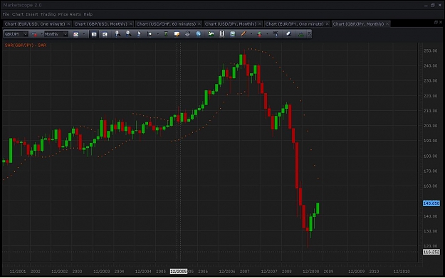Click the SAR(GBP/JPY) - SAR indicator label
The height and width of the screenshot is (278, 445).
[25, 45]
